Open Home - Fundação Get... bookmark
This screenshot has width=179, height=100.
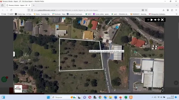(x=42, y=14)
